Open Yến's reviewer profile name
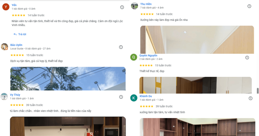 [14, 5]
